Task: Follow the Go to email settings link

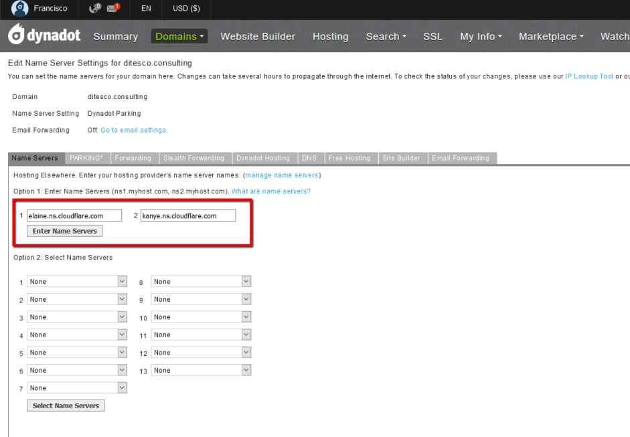Action: pyautogui.click(x=134, y=130)
